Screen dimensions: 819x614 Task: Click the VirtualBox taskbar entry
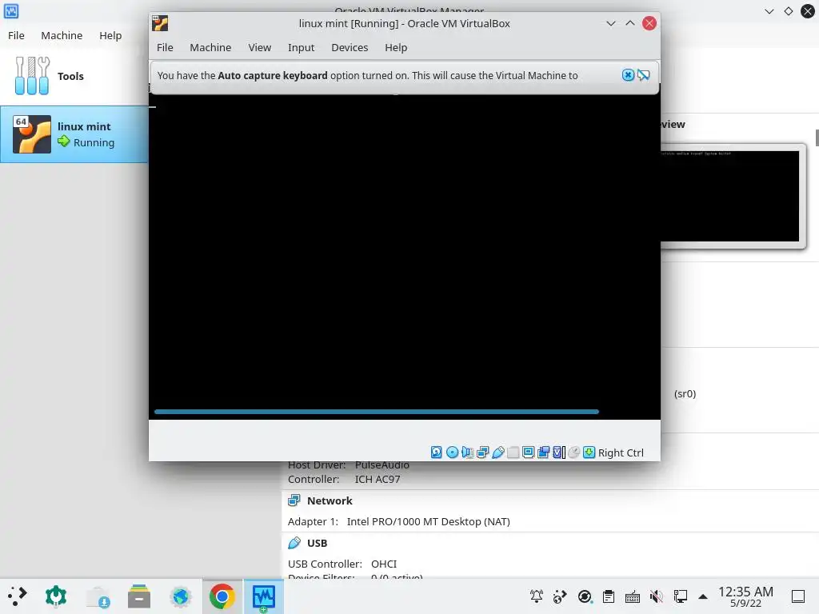tap(264, 596)
